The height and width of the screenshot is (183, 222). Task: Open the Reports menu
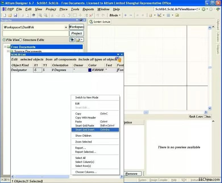click(x=88, y=9)
